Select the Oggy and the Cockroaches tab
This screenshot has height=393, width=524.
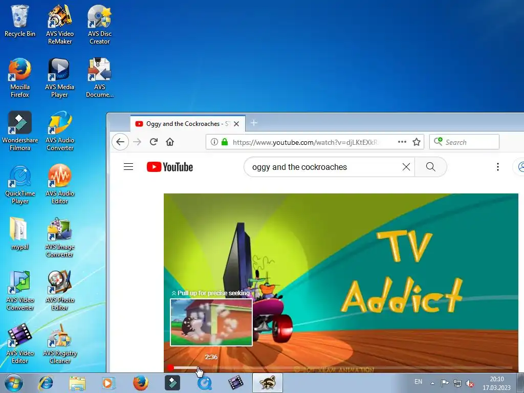point(187,124)
